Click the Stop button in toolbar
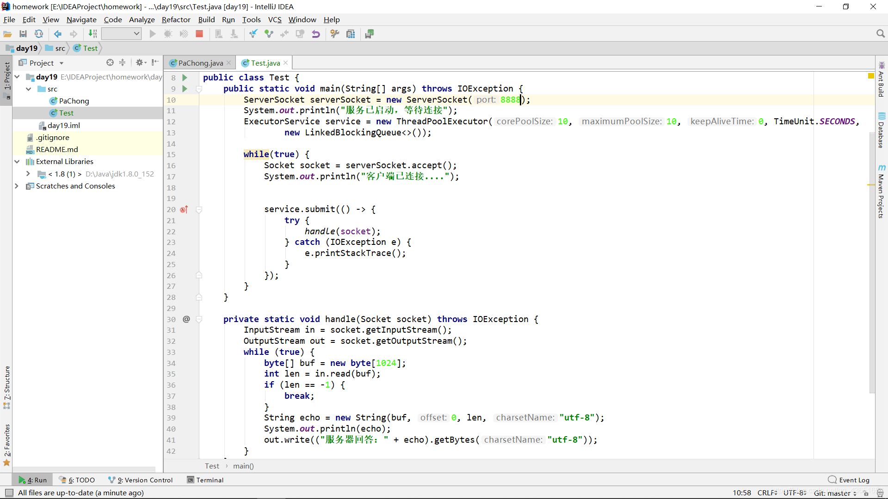This screenshot has height=499, width=888. point(199,34)
